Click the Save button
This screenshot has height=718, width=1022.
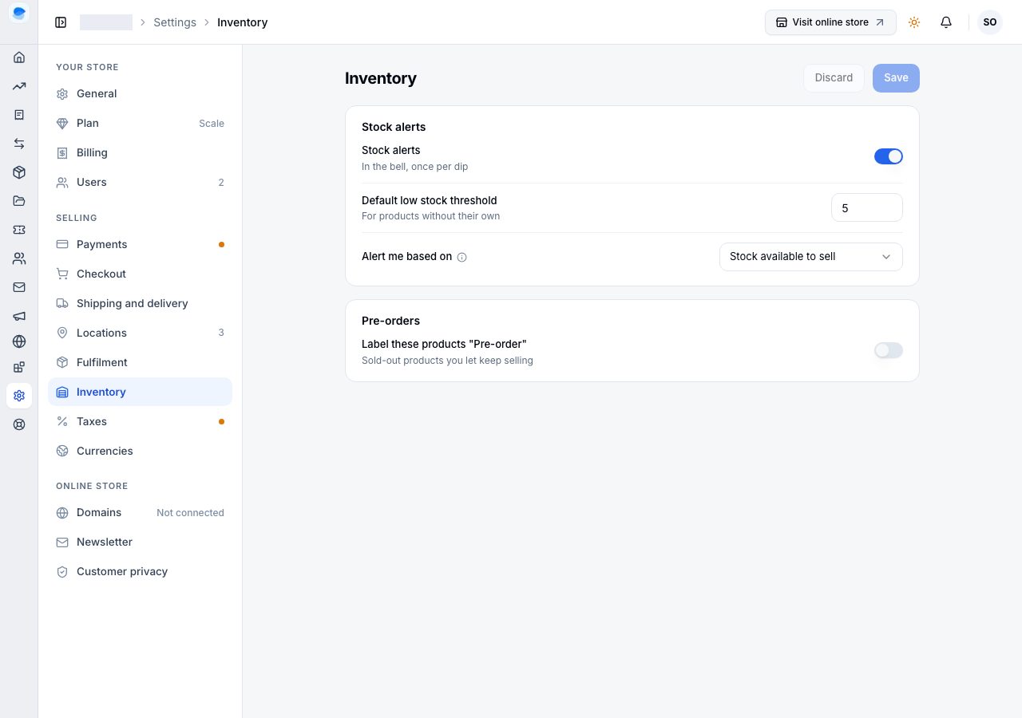point(896,78)
